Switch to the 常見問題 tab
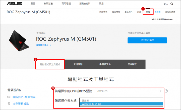Viewport: 181px width, 110px height. pos(78,64)
